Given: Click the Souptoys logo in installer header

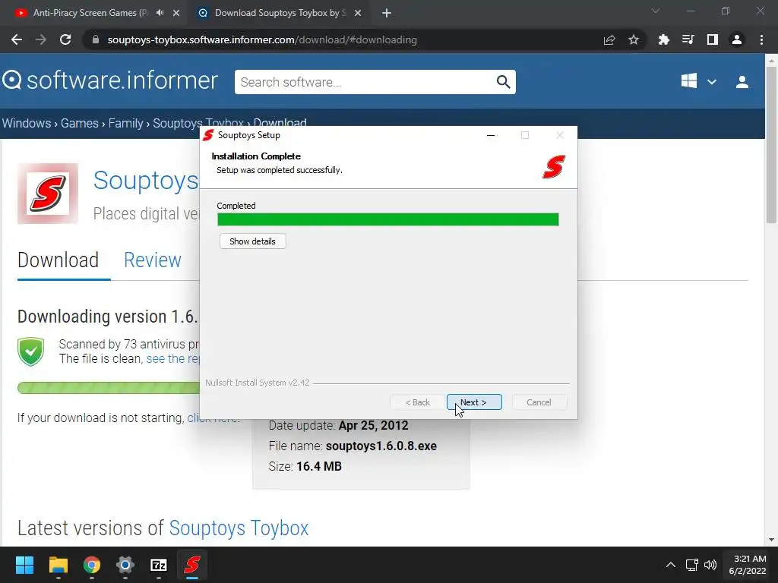Looking at the screenshot, I should coord(554,166).
